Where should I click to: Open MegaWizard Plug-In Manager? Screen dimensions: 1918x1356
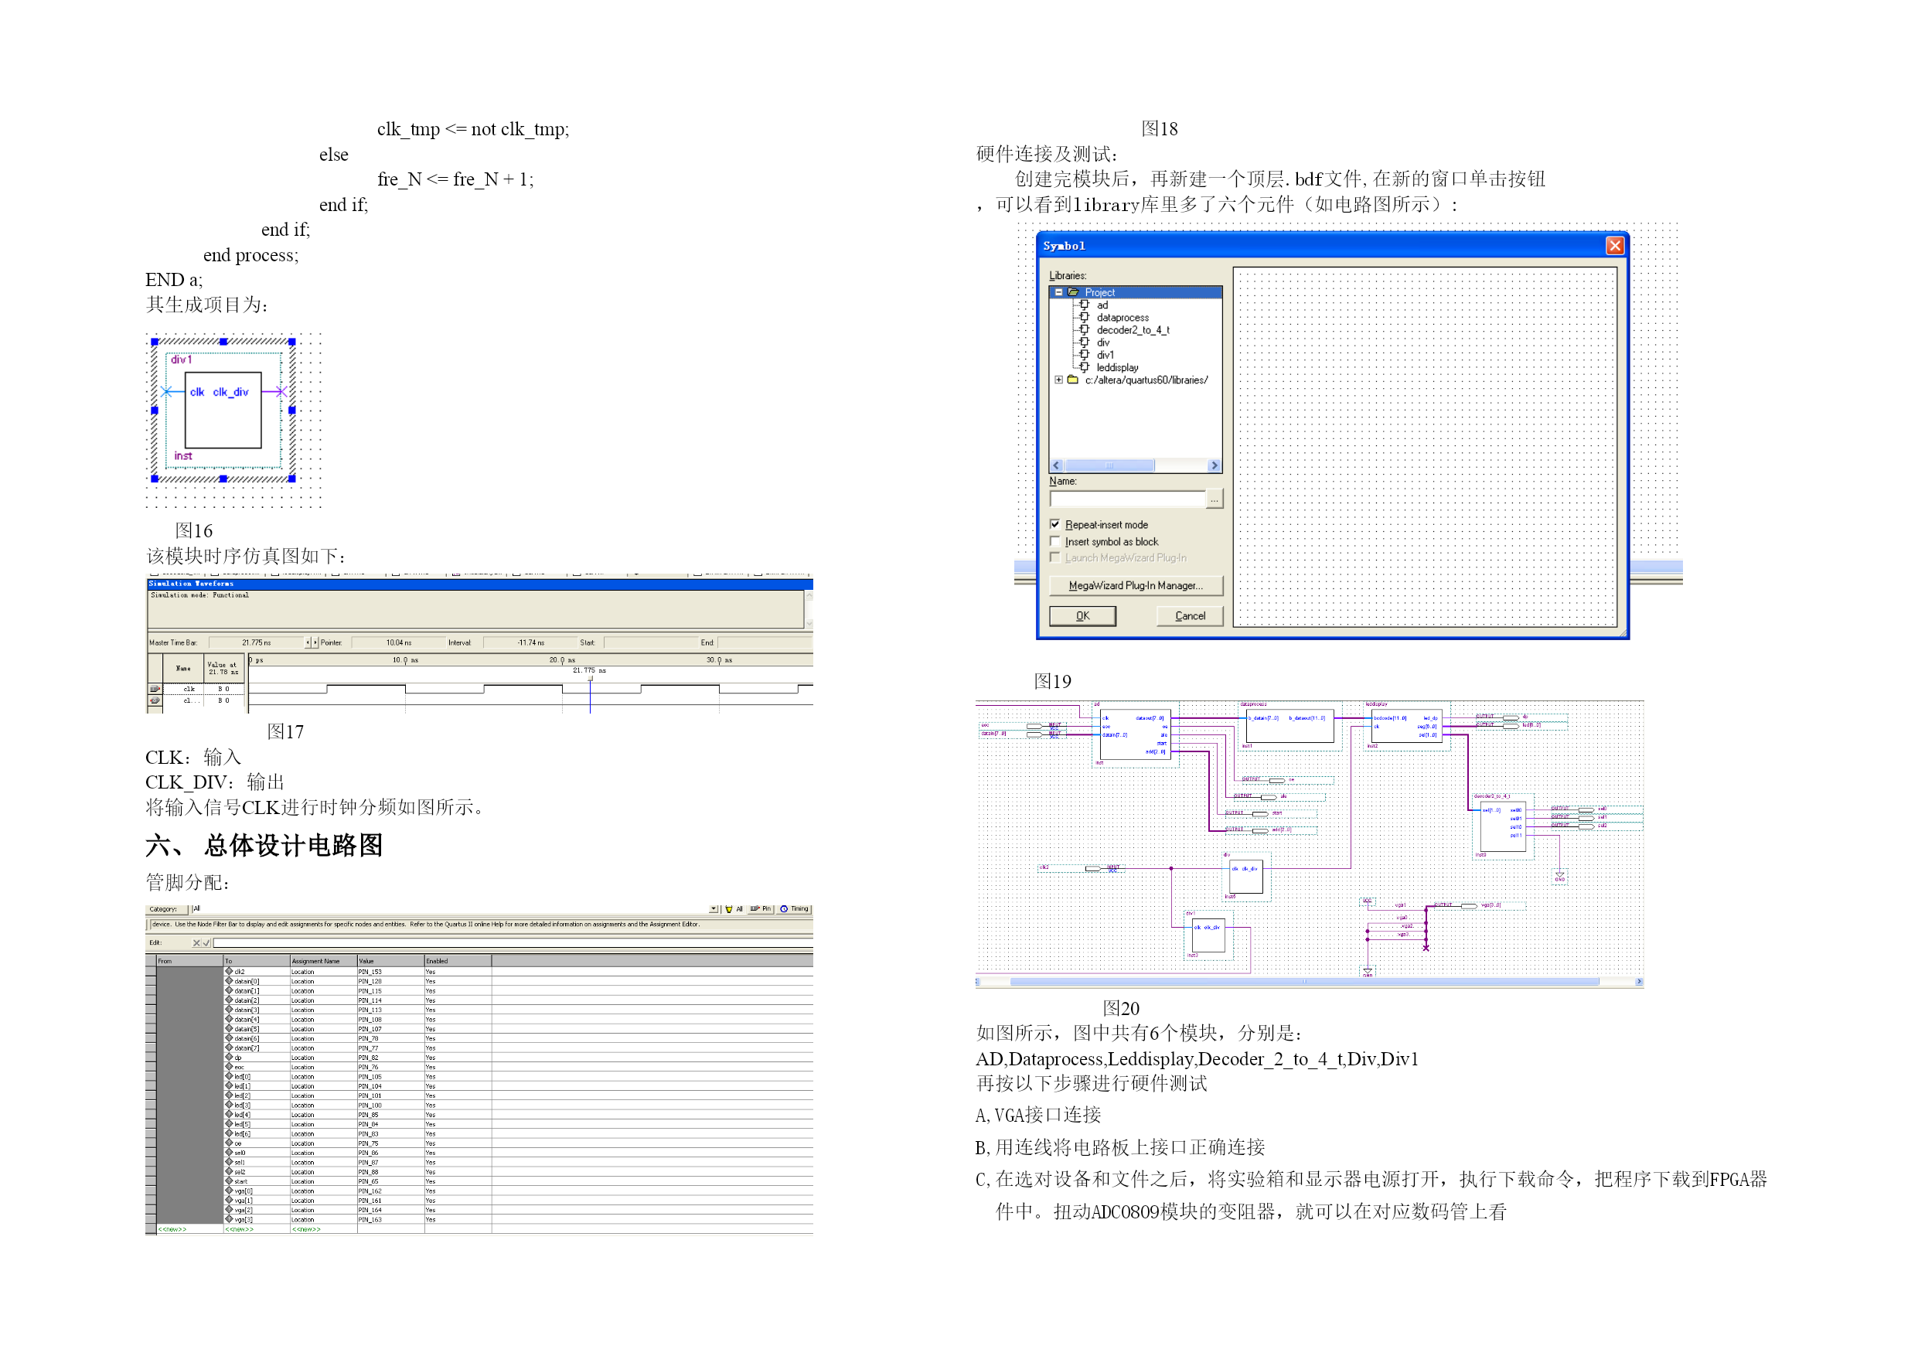(1136, 586)
